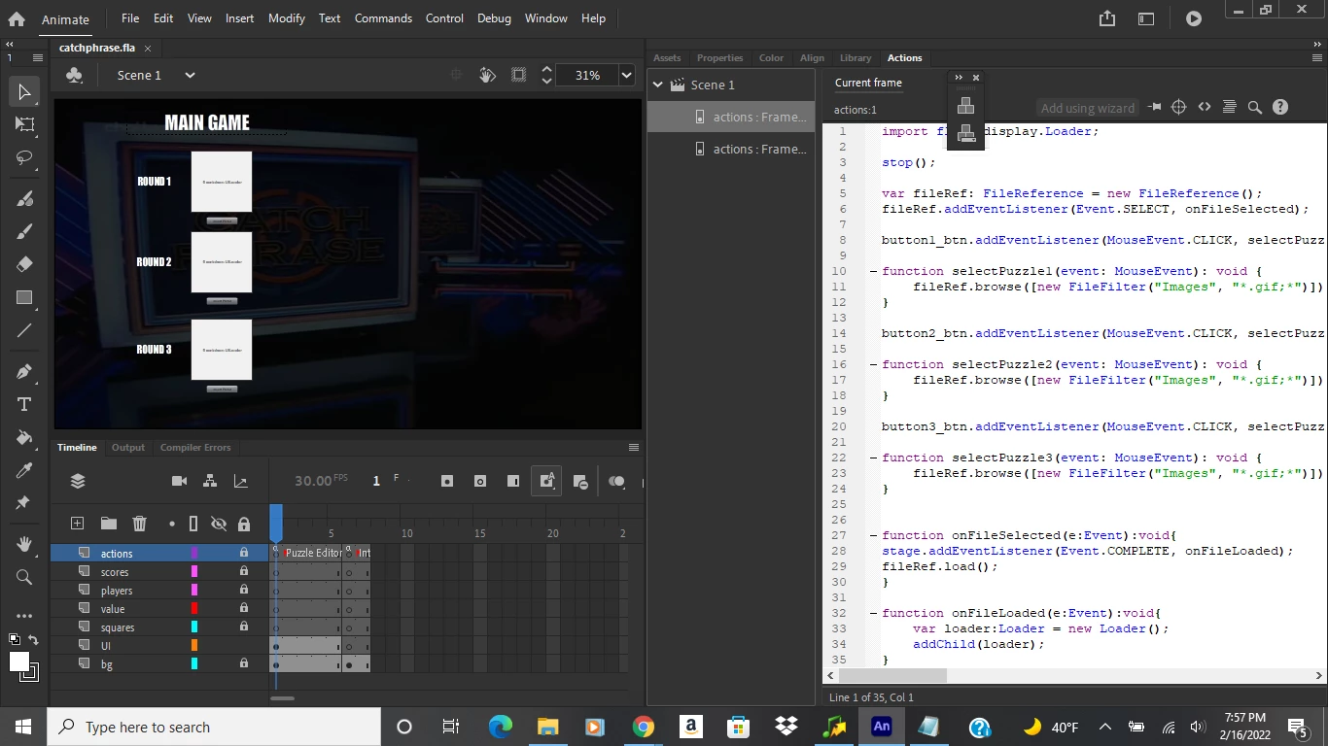The width and height of the screenshot is (1328, 746).
Task: Collapse Scene 1 tree in Actions panel
Action: coord(658,85)
